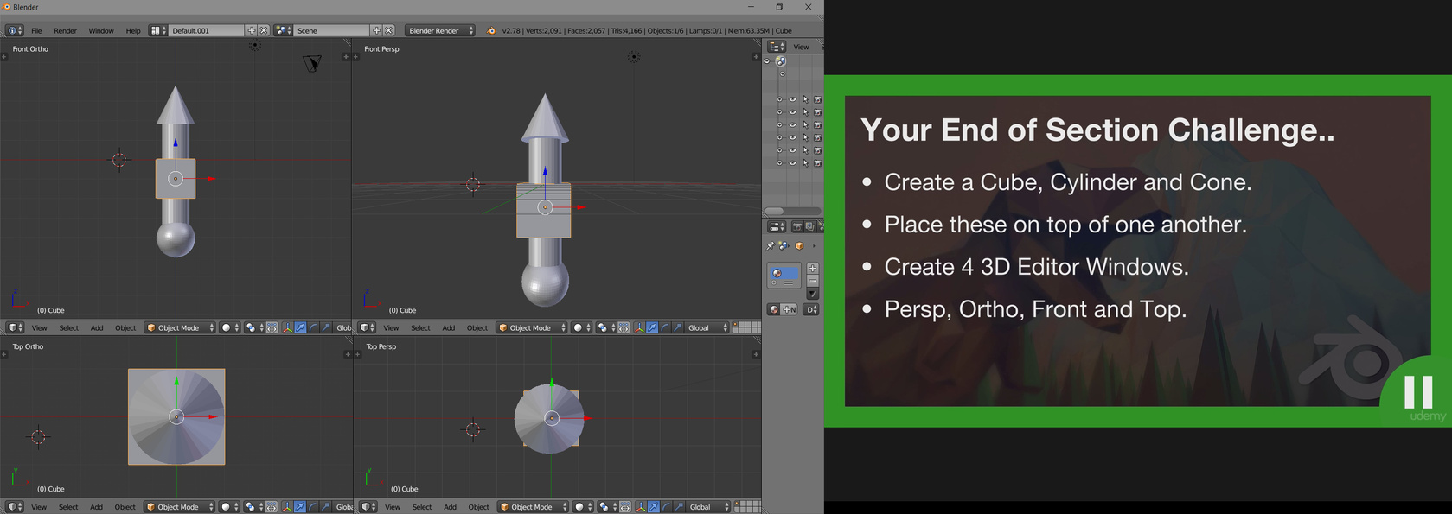
Task: Click the orange object icon in Properties breadcrumb
Action: [800, 246]
